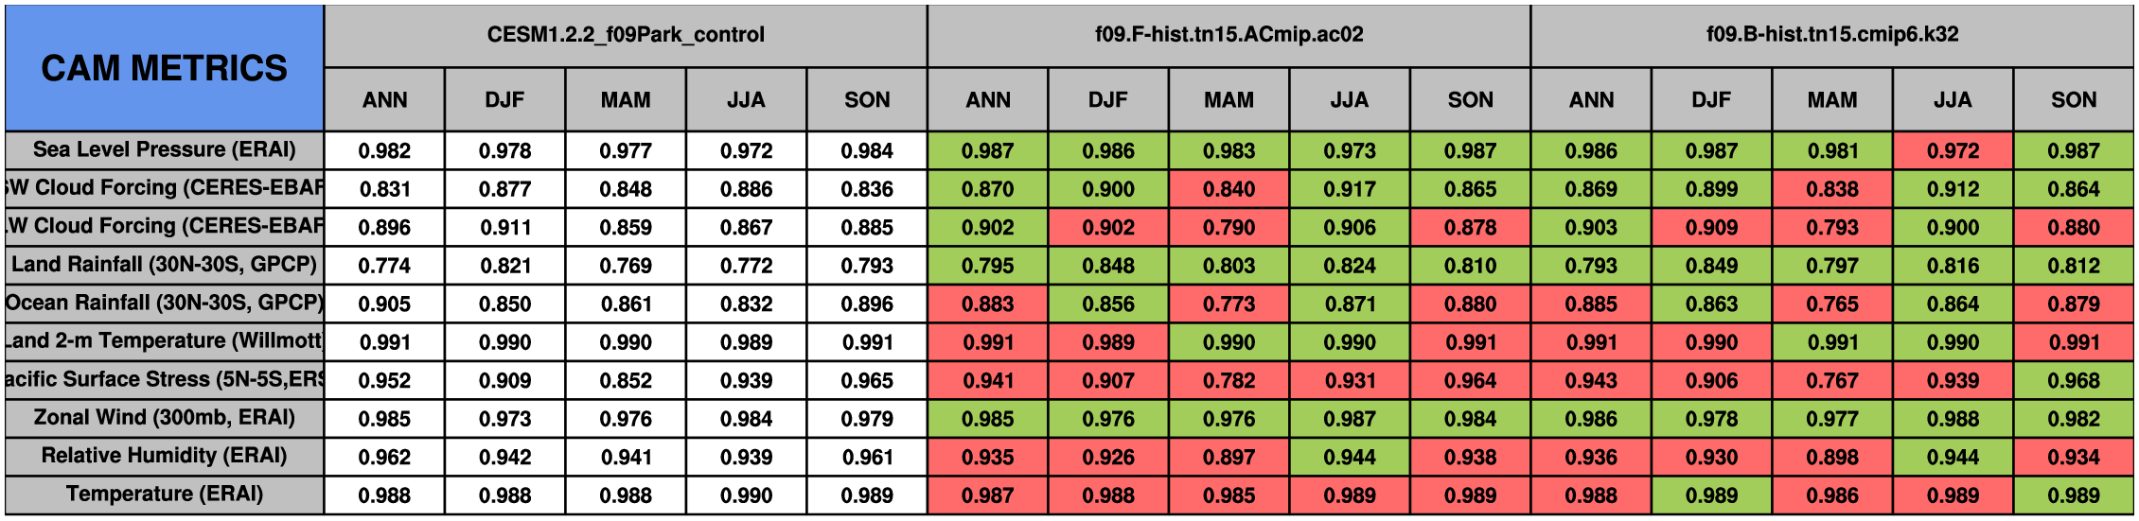Click the white cell showing 0.831
Viewport: 2139px width, 521px height.
tap(384, 189)
